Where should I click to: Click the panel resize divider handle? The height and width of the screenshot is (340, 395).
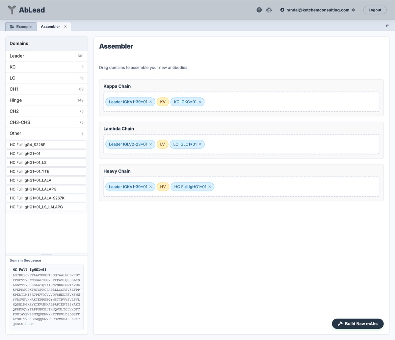(46, 254)
